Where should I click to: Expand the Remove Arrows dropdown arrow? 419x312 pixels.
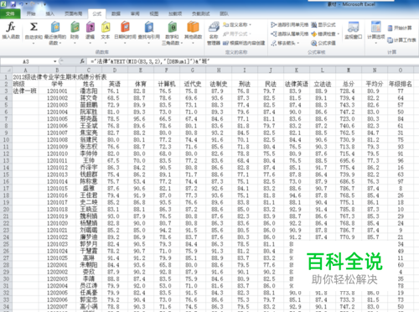(x=297, y=43)
